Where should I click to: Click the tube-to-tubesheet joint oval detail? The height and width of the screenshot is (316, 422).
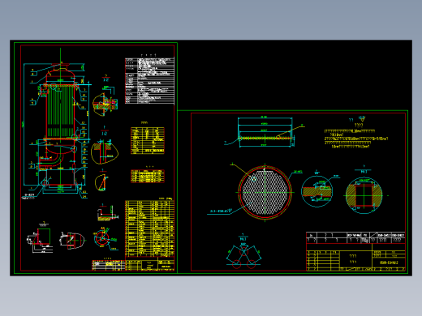click(x=105, y=152)
